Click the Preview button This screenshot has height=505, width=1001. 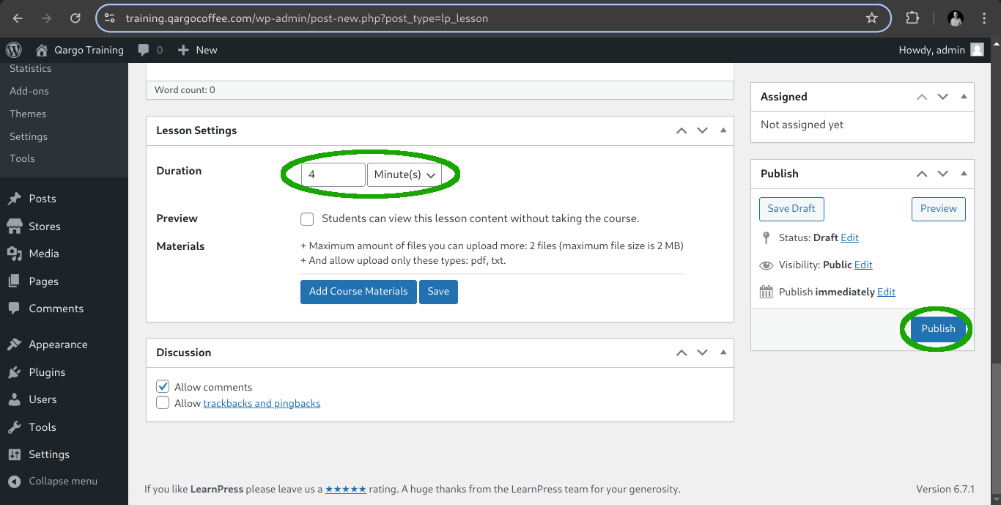click(x=939, y=208)
